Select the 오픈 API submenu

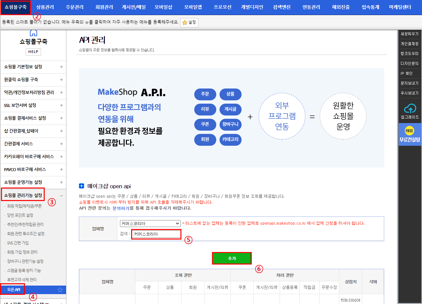pos(14,290)
